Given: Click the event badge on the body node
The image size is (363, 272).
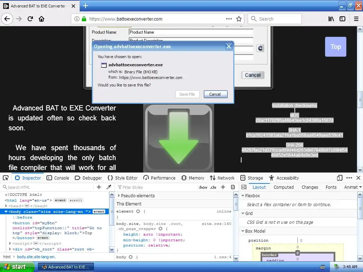Looking at the screenshot, I should [99, 211].
